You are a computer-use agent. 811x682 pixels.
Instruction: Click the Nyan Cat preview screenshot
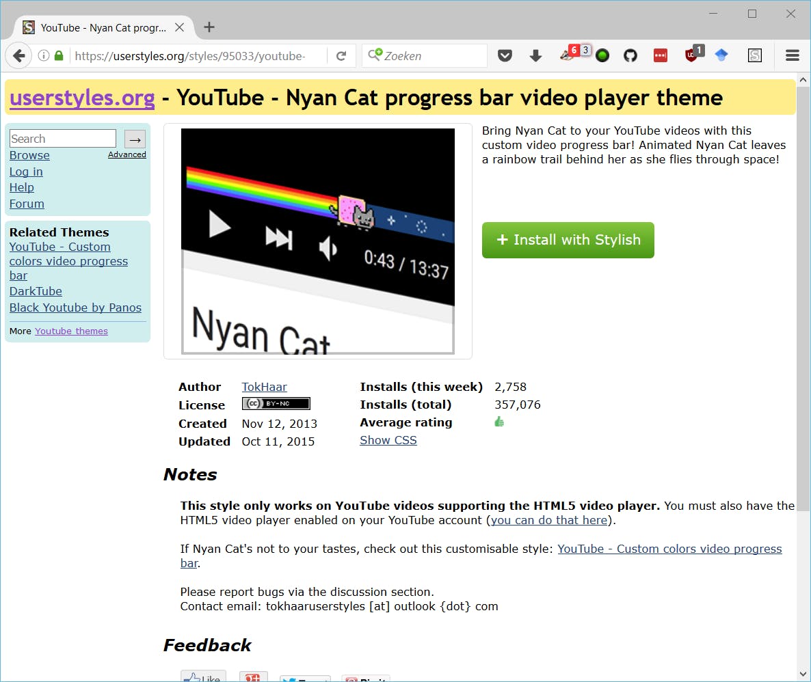coord(317,241)
